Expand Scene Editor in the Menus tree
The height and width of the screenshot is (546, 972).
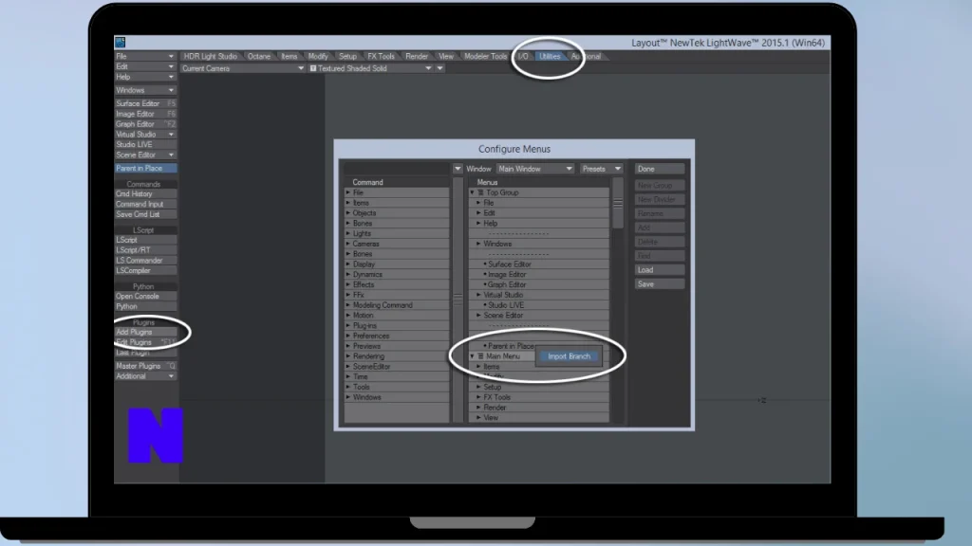(478, 316)
